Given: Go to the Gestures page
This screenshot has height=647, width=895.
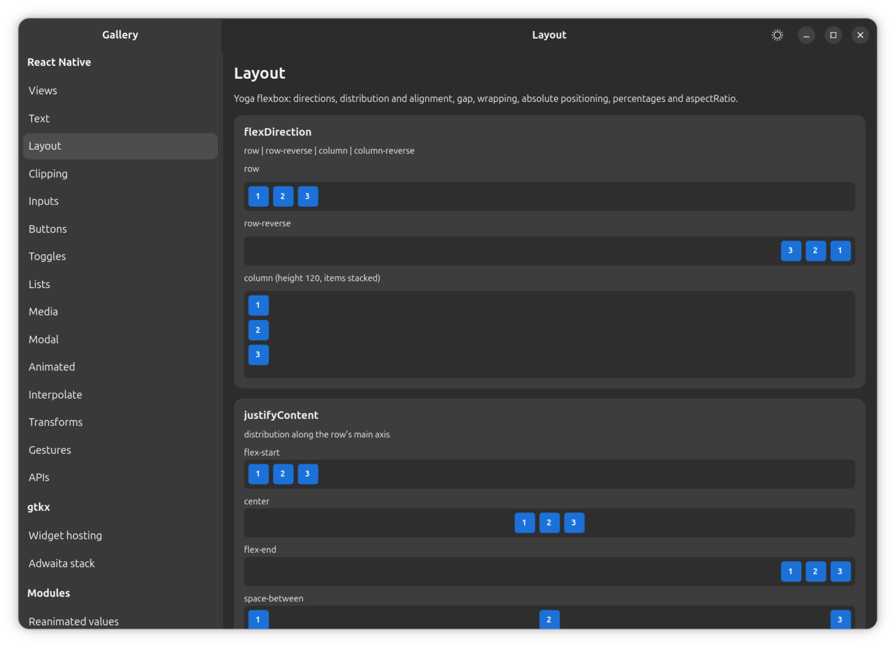Looking at the screenshot, I should click(x=120, y=450).
